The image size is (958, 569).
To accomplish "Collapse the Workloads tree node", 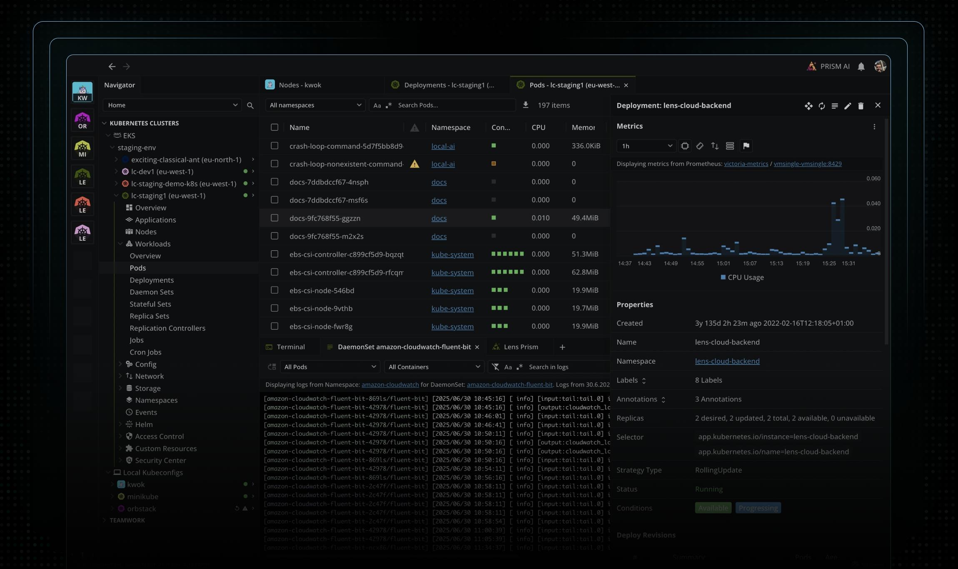I will pyautogui.click(x=120, y=244).
